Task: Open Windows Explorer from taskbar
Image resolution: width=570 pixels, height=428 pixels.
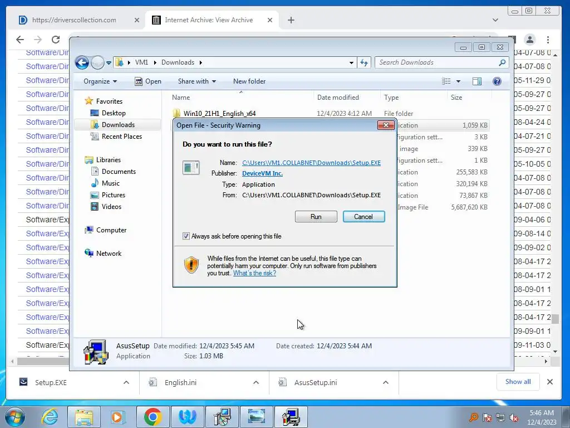Action: [84, 417]
